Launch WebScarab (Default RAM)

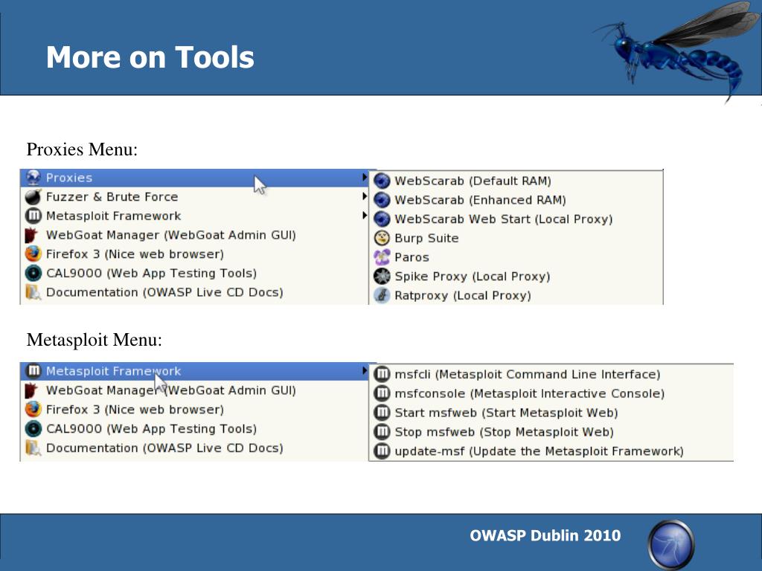(x=516, y=181)
